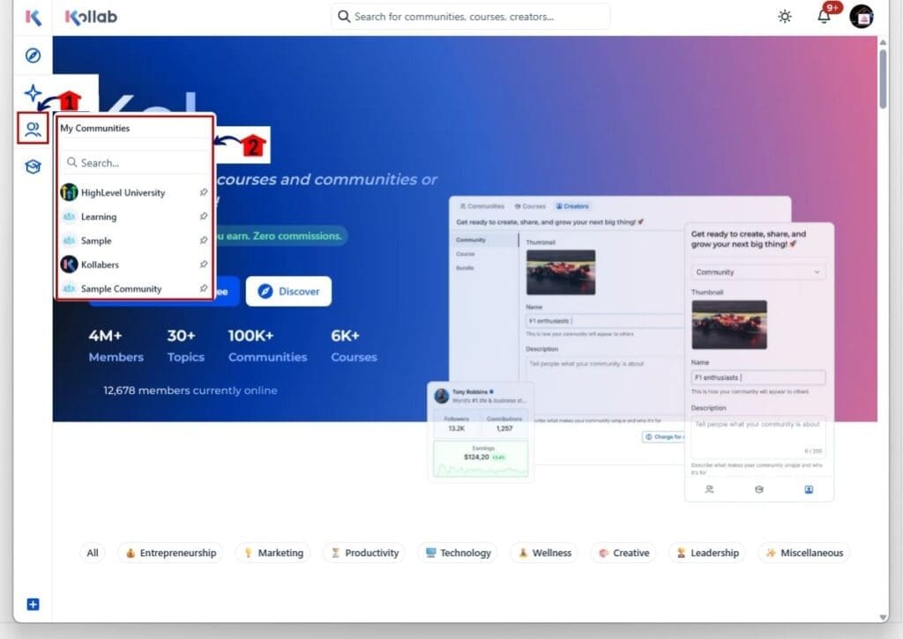Pin the Learning community

pyautogui.click(x=204, y=217)
